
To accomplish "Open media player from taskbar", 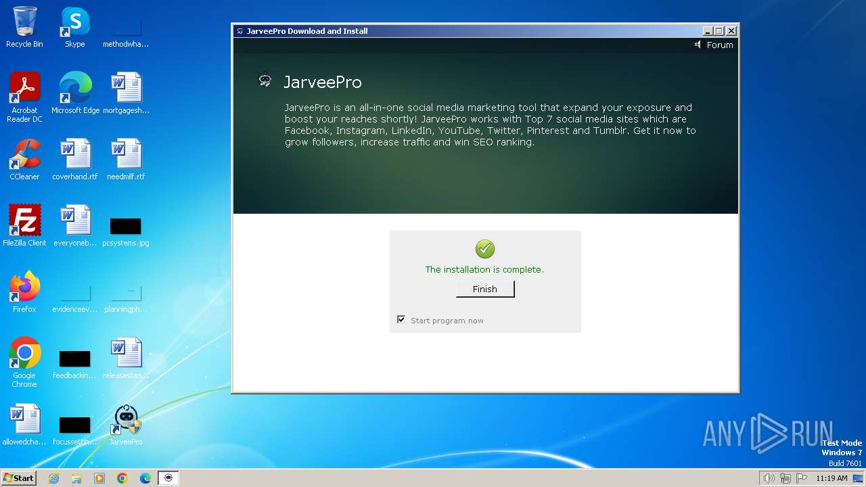I will click(x=99, y=478).
